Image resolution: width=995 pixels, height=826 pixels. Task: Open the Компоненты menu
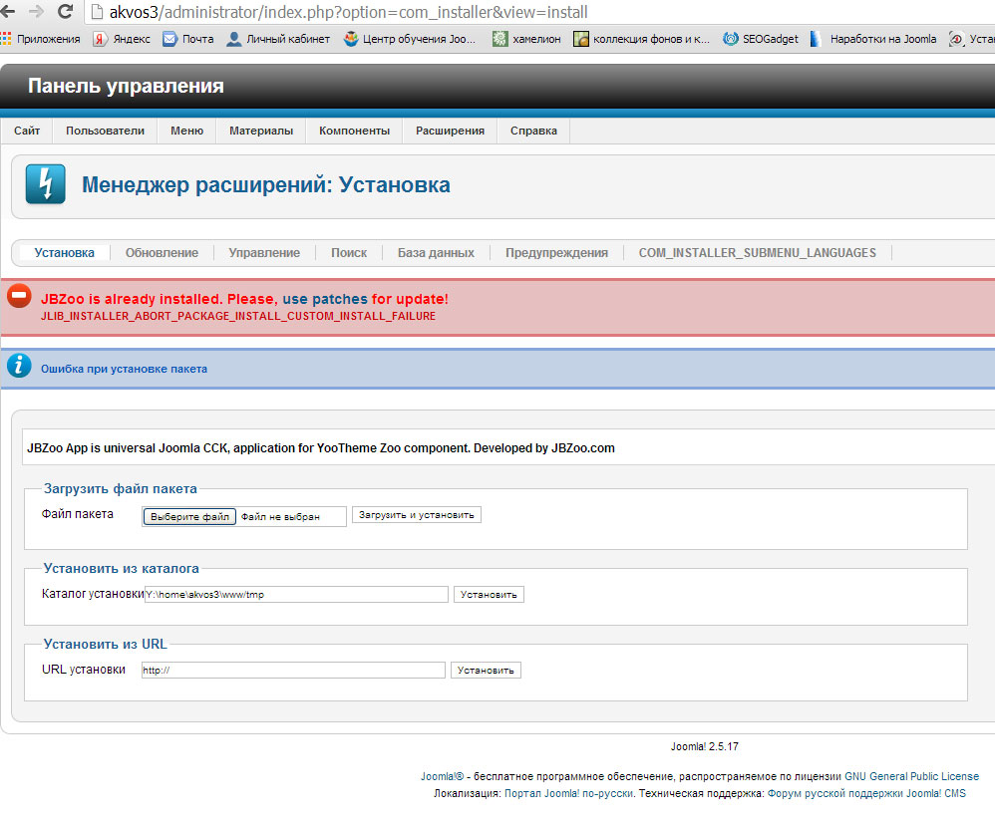click(x=355, y=131)
